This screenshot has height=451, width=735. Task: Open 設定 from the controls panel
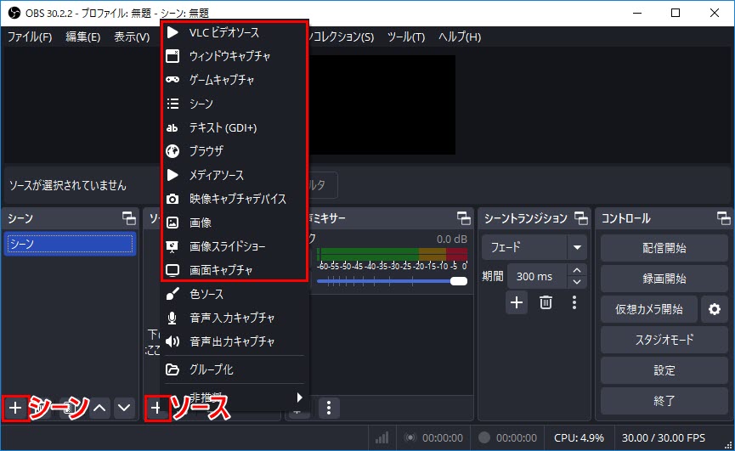664,370
